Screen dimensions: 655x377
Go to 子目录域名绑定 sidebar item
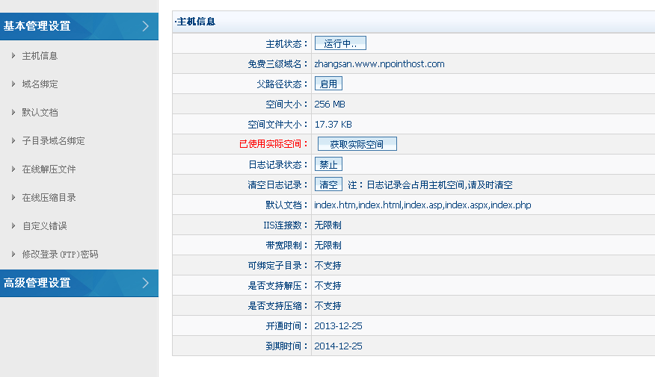[x=53, y=141]
